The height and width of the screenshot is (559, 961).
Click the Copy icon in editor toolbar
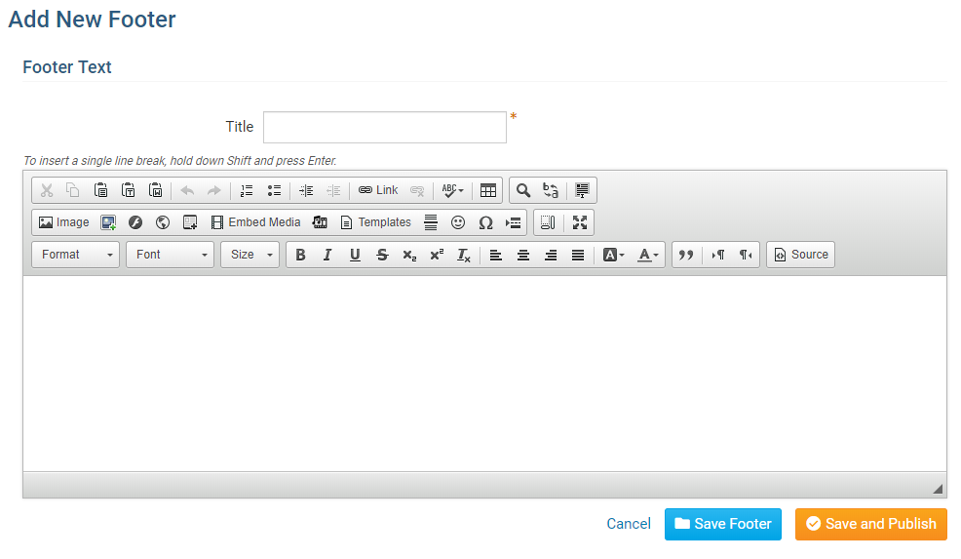click(73, 190)
